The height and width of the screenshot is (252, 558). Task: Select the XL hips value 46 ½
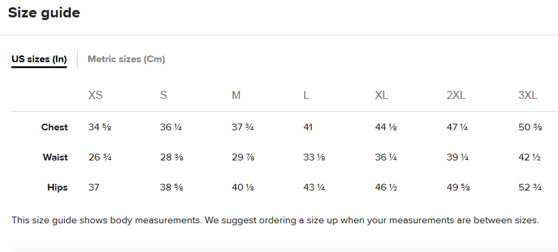pos(386,188)
